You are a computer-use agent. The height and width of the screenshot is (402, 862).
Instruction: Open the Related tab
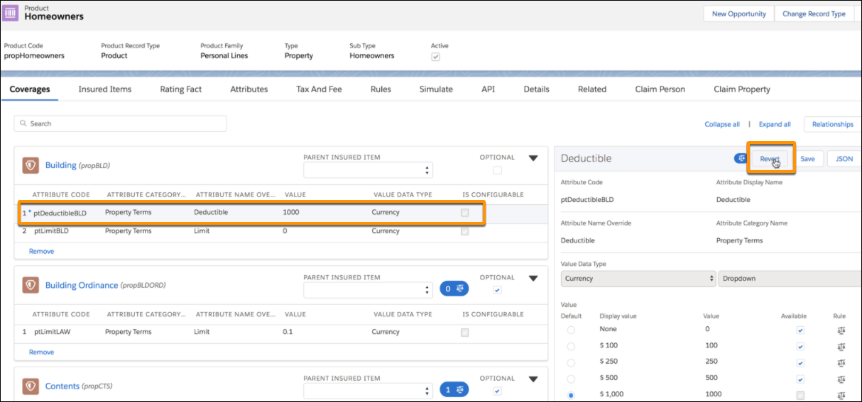pos(592,89)
